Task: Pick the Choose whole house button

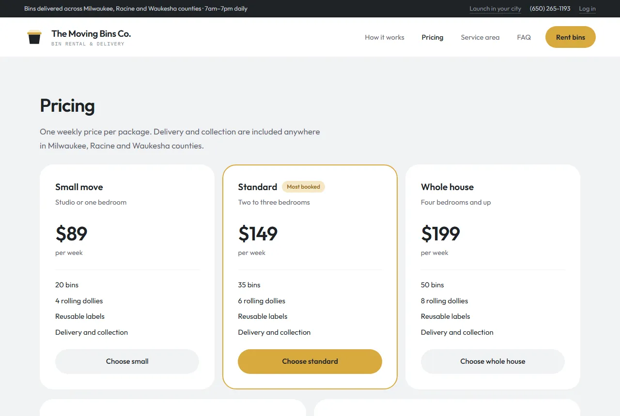Action: 493,361
